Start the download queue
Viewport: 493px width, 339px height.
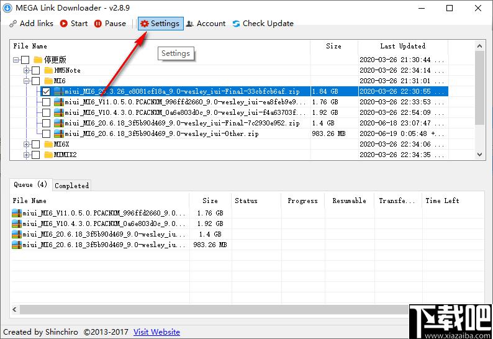point(74,24)
